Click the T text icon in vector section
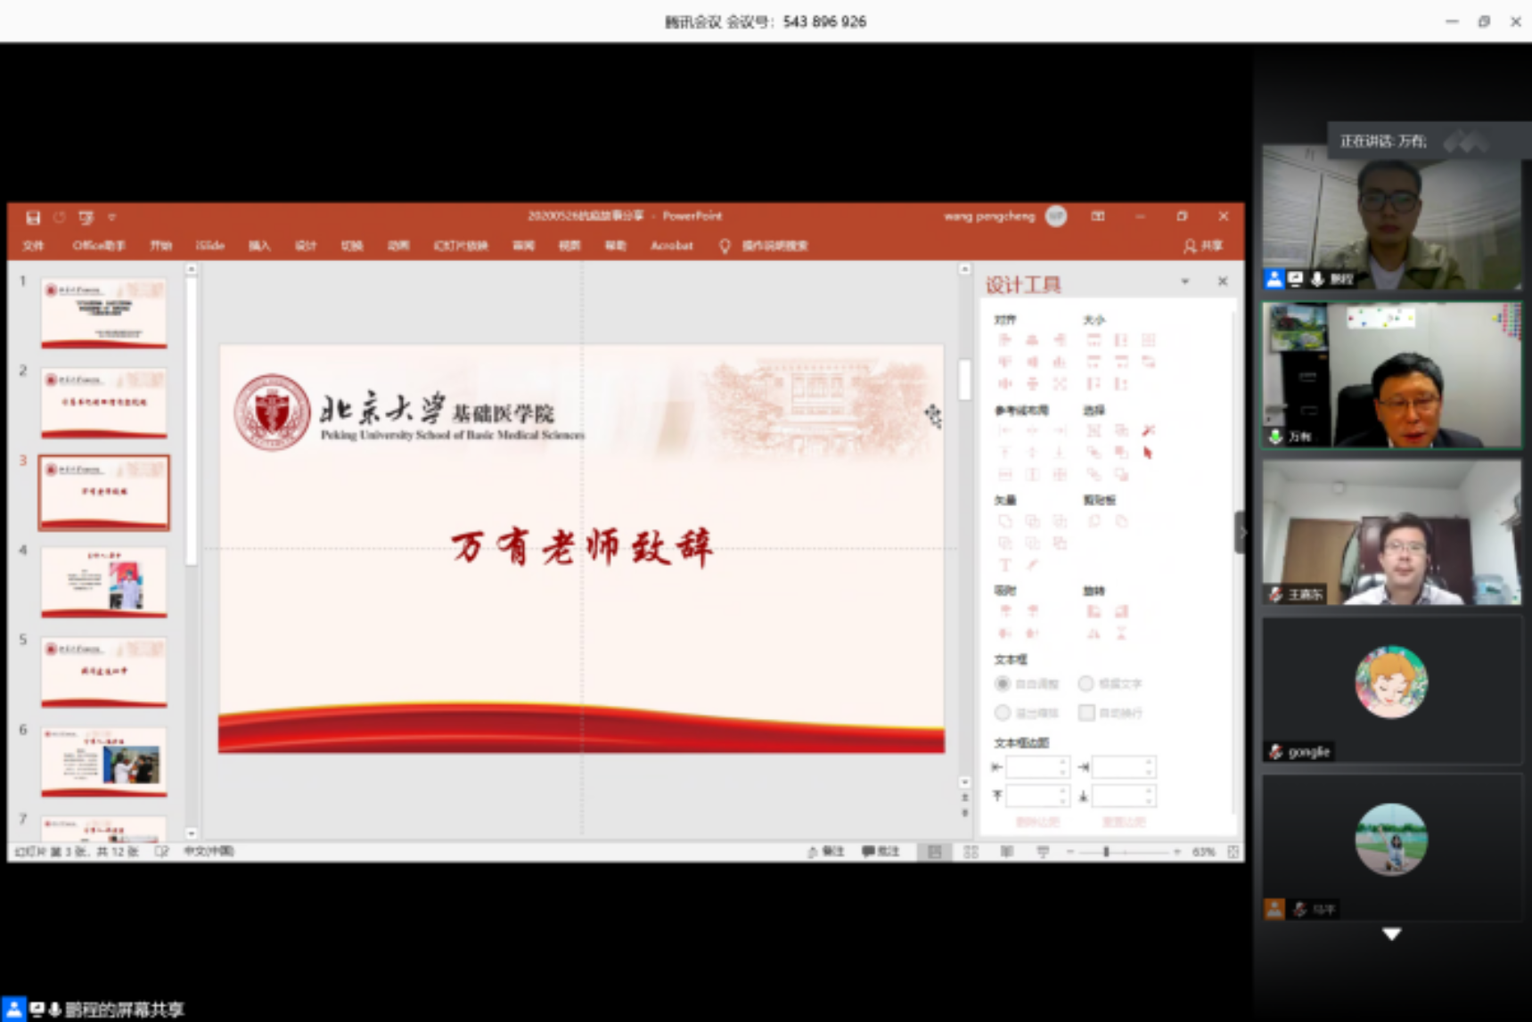This screenshot has width=1532, height=1022. point(1004,565)
